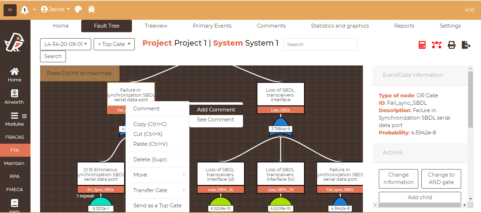Open the + Top Gate dropdown

[114, 44]
